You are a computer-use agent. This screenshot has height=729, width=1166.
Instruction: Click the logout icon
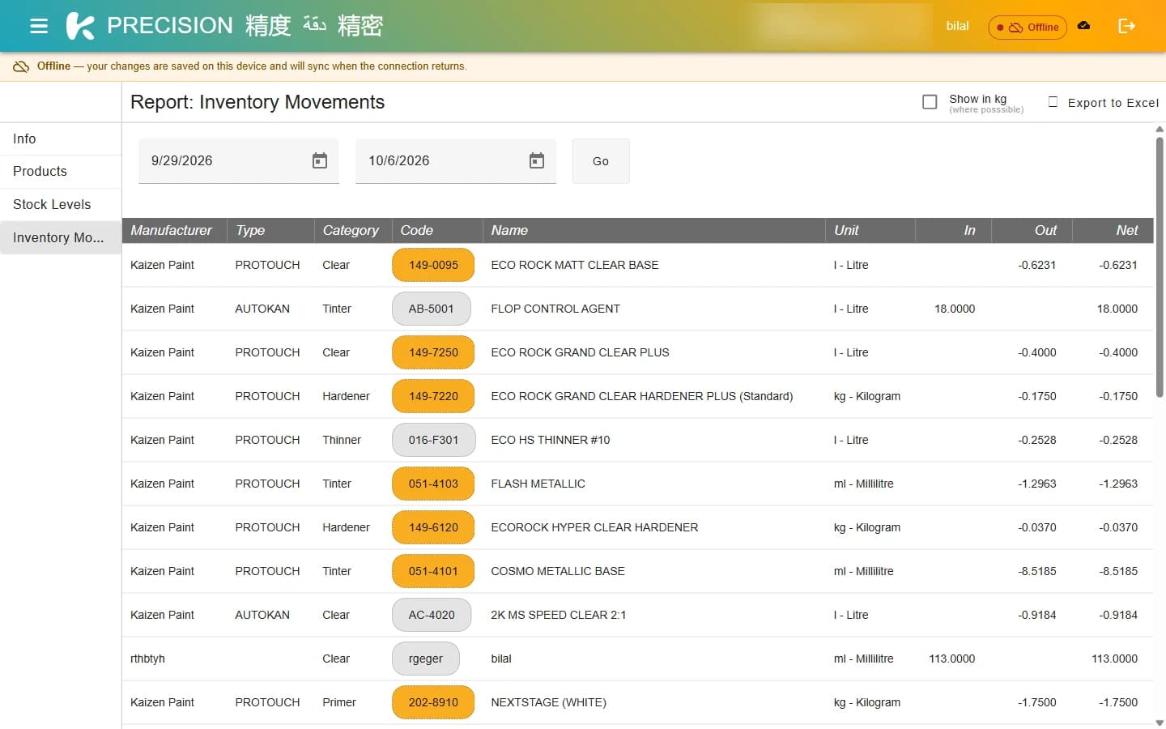[1126, 26]
